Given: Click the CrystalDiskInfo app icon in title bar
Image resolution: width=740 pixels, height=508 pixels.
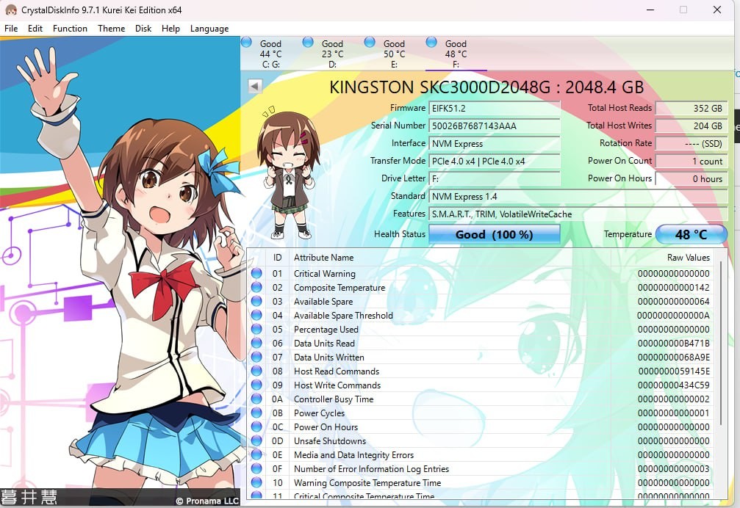Looking at the screenshot, I should pos(10,10).
